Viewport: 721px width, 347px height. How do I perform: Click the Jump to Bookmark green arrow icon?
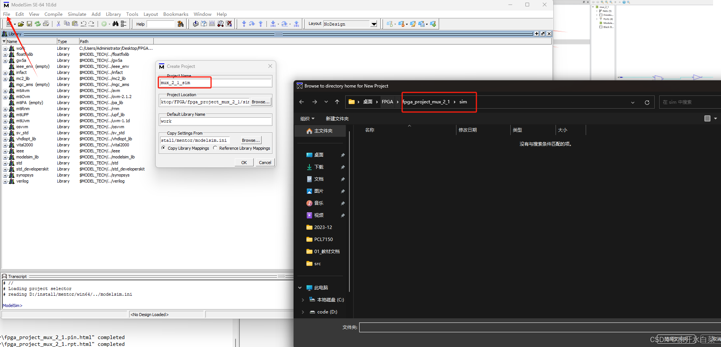click(x=433, y=24)
